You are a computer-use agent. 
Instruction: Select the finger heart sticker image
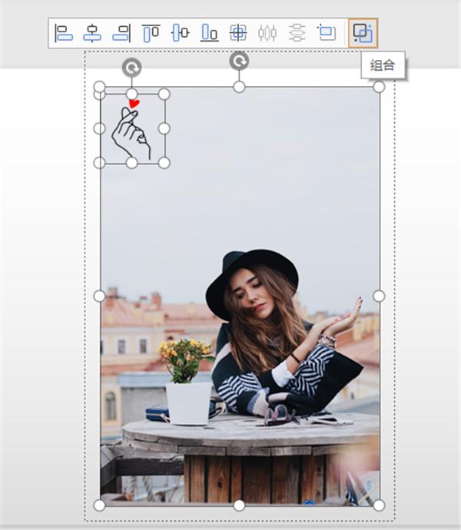coord(131,129)
